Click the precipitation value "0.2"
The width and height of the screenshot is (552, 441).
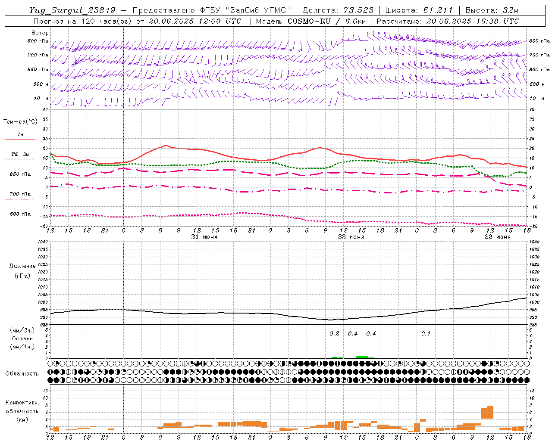334,334
